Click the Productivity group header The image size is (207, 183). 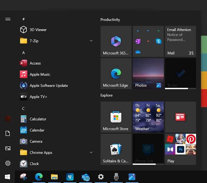(110, 20)
